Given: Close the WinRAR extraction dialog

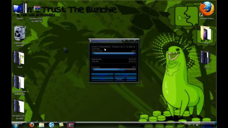Looking at the screenshot, I should coord(135,40).
